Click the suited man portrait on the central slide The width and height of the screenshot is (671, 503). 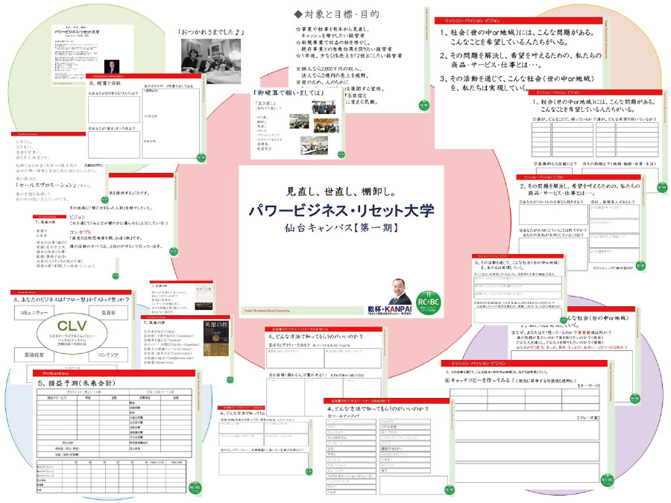click(x=400, y=292)
